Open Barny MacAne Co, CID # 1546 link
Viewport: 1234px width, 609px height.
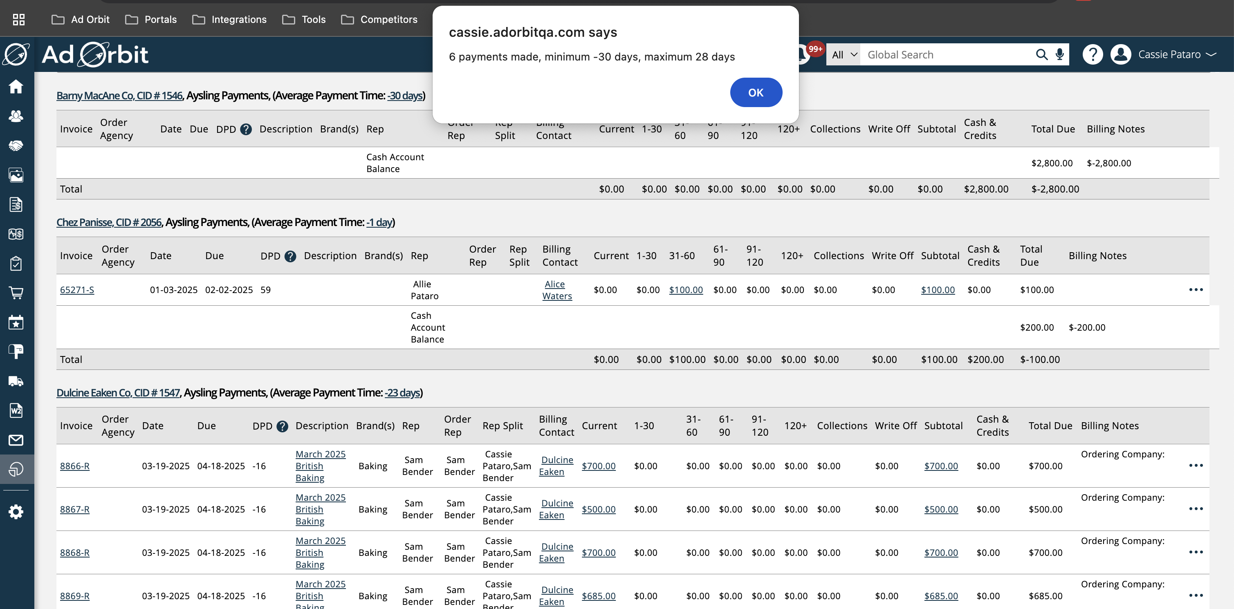click(119, 96)
